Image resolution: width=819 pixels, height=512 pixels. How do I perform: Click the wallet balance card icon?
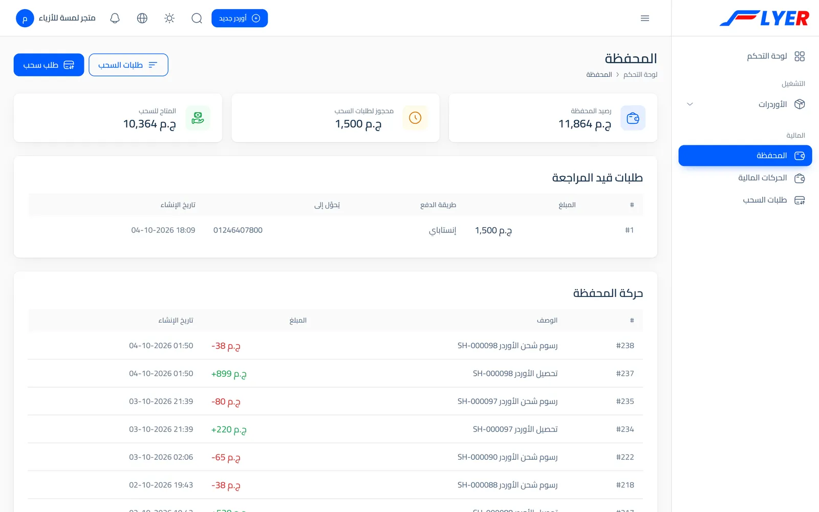click(x=633, y=118)
